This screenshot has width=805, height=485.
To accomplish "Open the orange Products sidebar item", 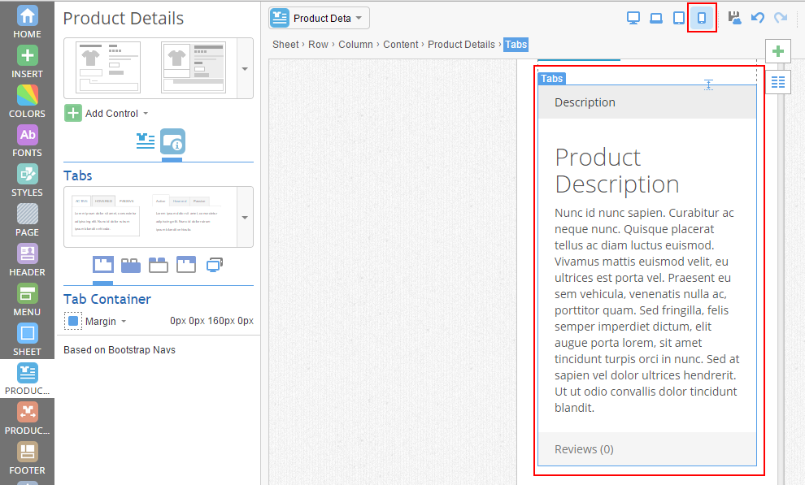I will tap(27, 419).
